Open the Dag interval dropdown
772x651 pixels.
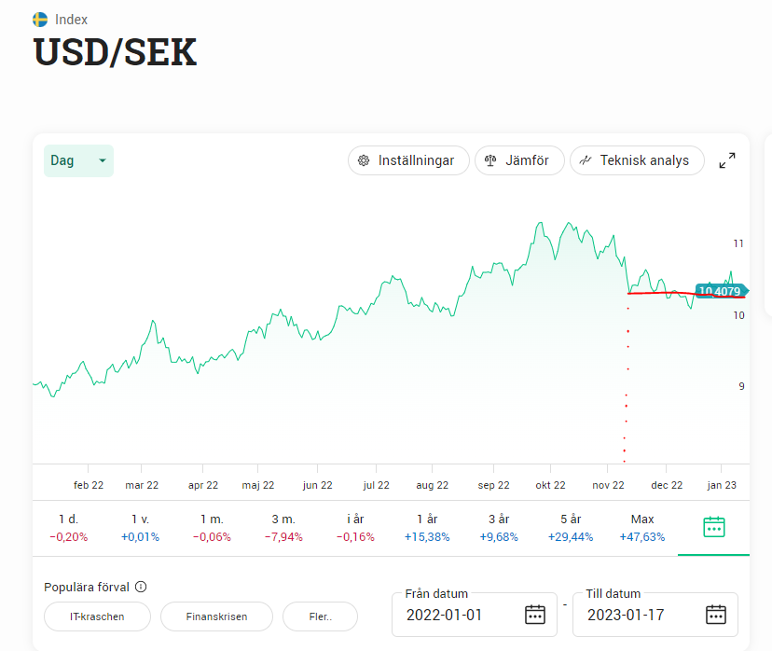[78, 160]
